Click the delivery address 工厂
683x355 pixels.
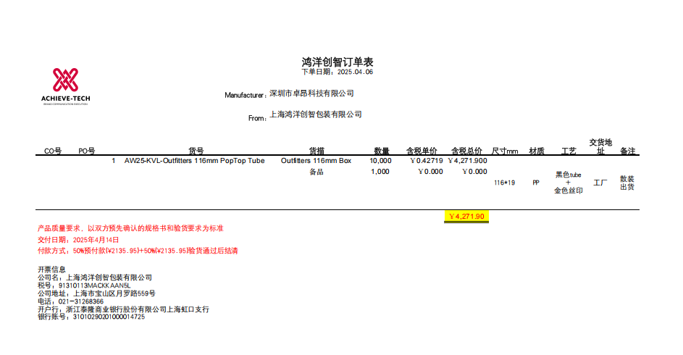pos(600,183)
